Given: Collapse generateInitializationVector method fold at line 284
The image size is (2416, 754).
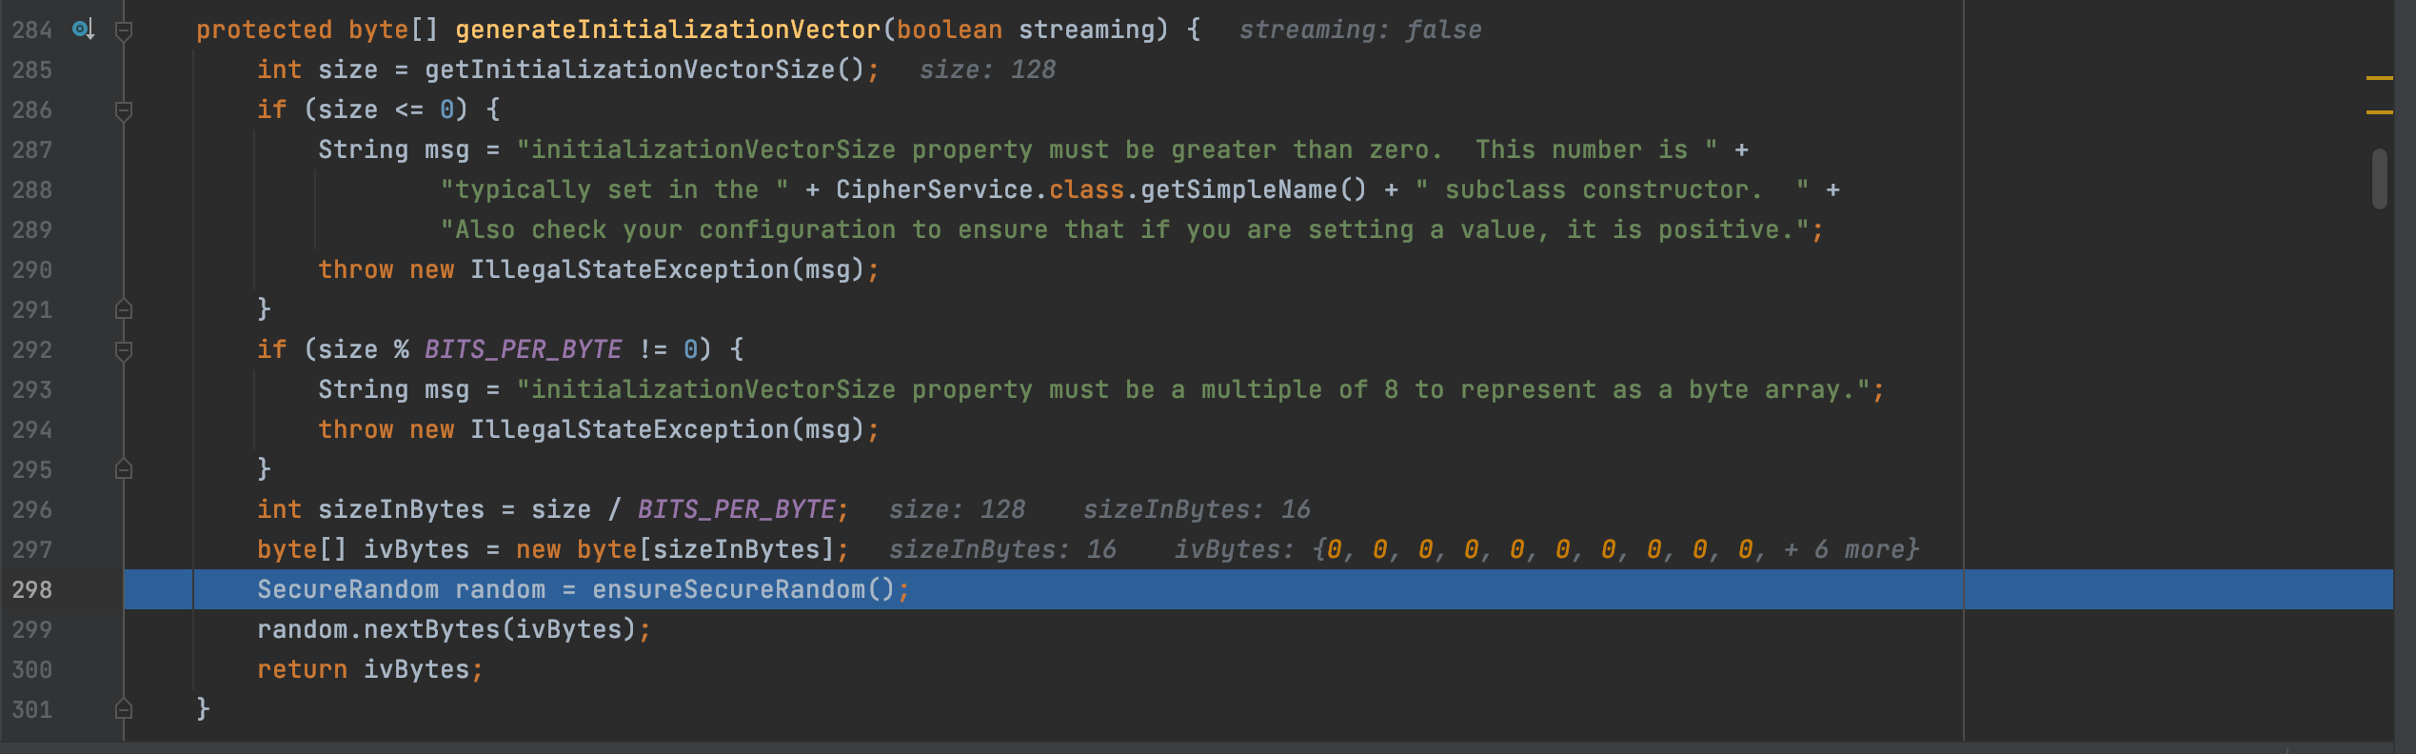Looking at the screenshot, I should coord(123,30).
